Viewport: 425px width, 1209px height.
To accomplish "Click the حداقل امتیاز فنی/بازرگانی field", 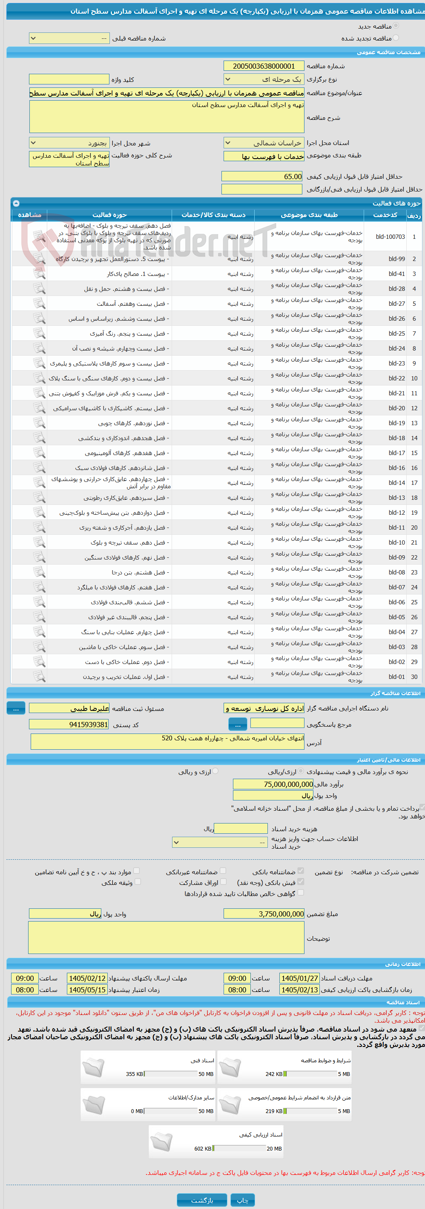I will (262, 189).
